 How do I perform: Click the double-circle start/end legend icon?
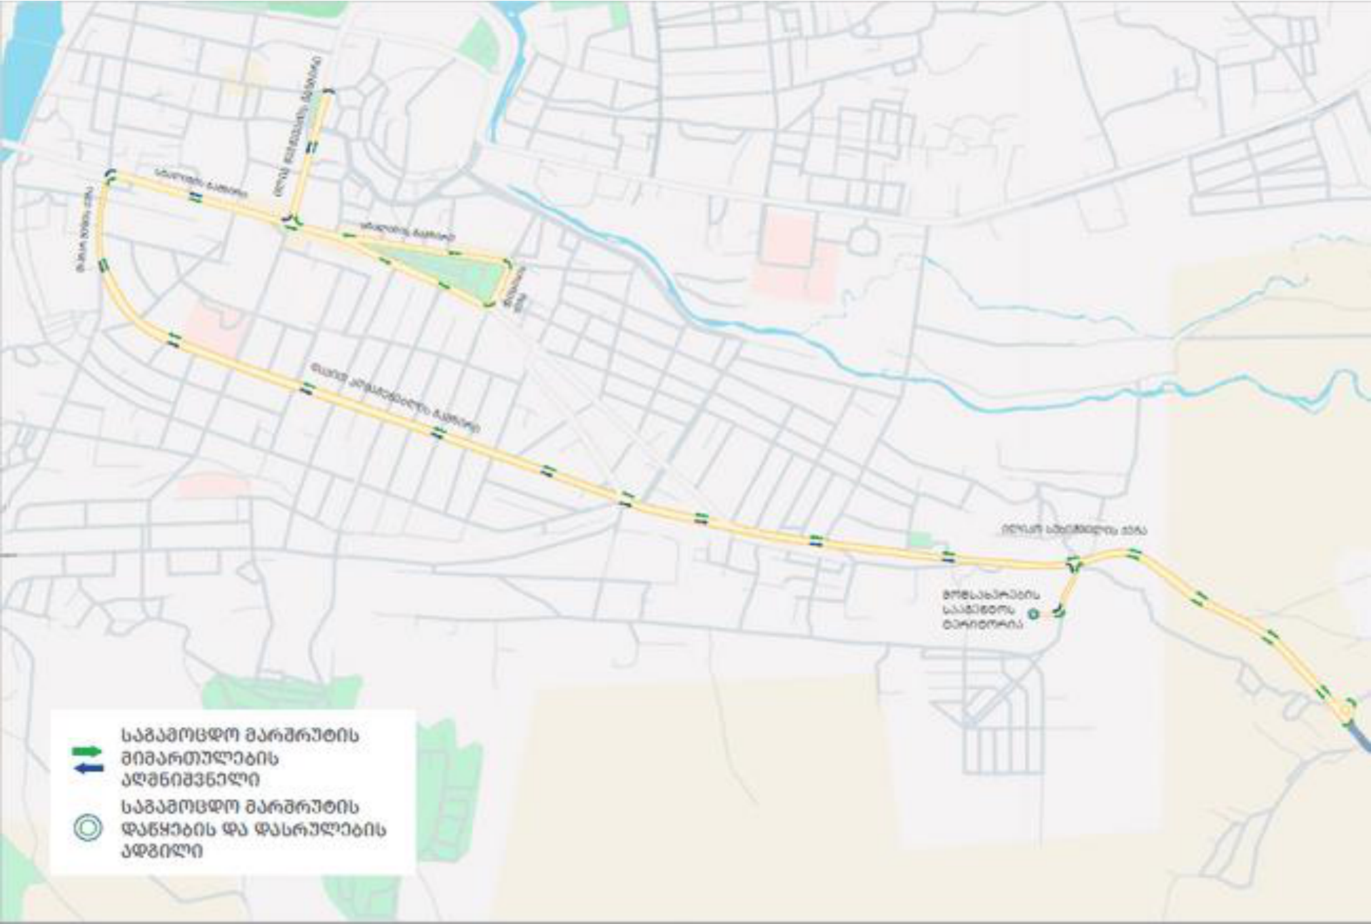click(87, 828)
